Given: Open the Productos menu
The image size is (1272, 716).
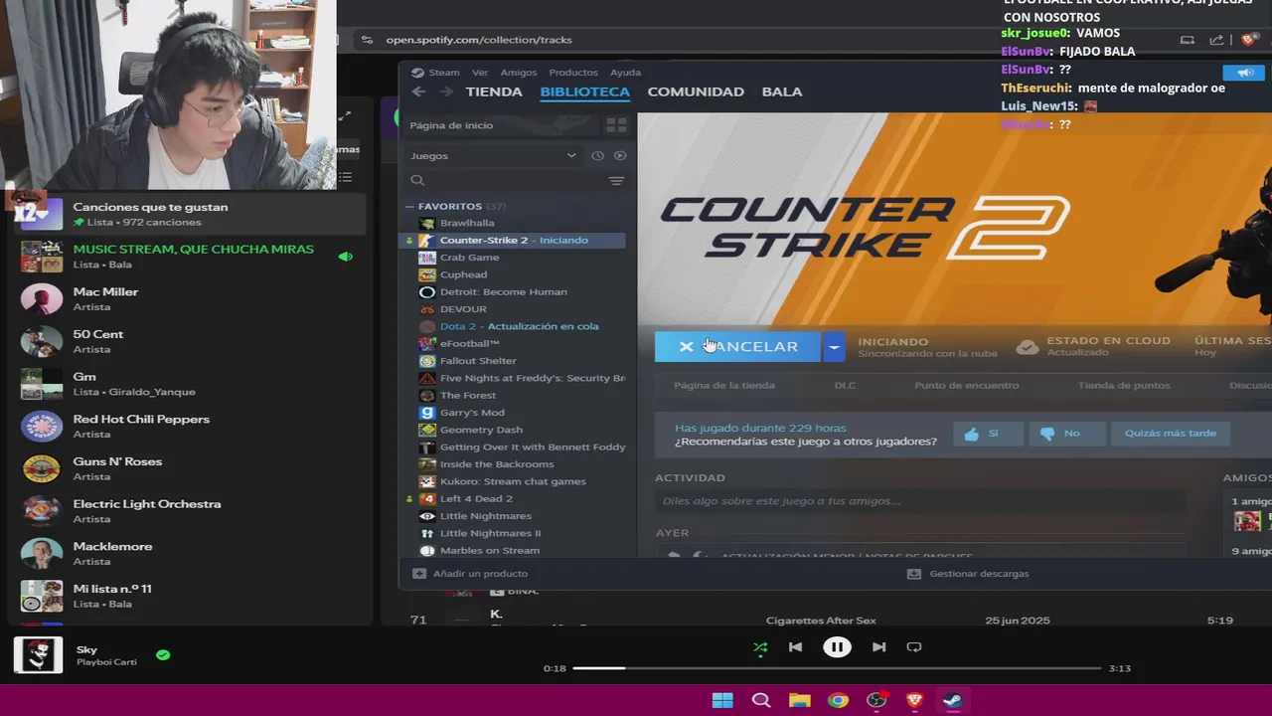Looking at the screenshot, I should pyautogui.click(x=573, y=73).
